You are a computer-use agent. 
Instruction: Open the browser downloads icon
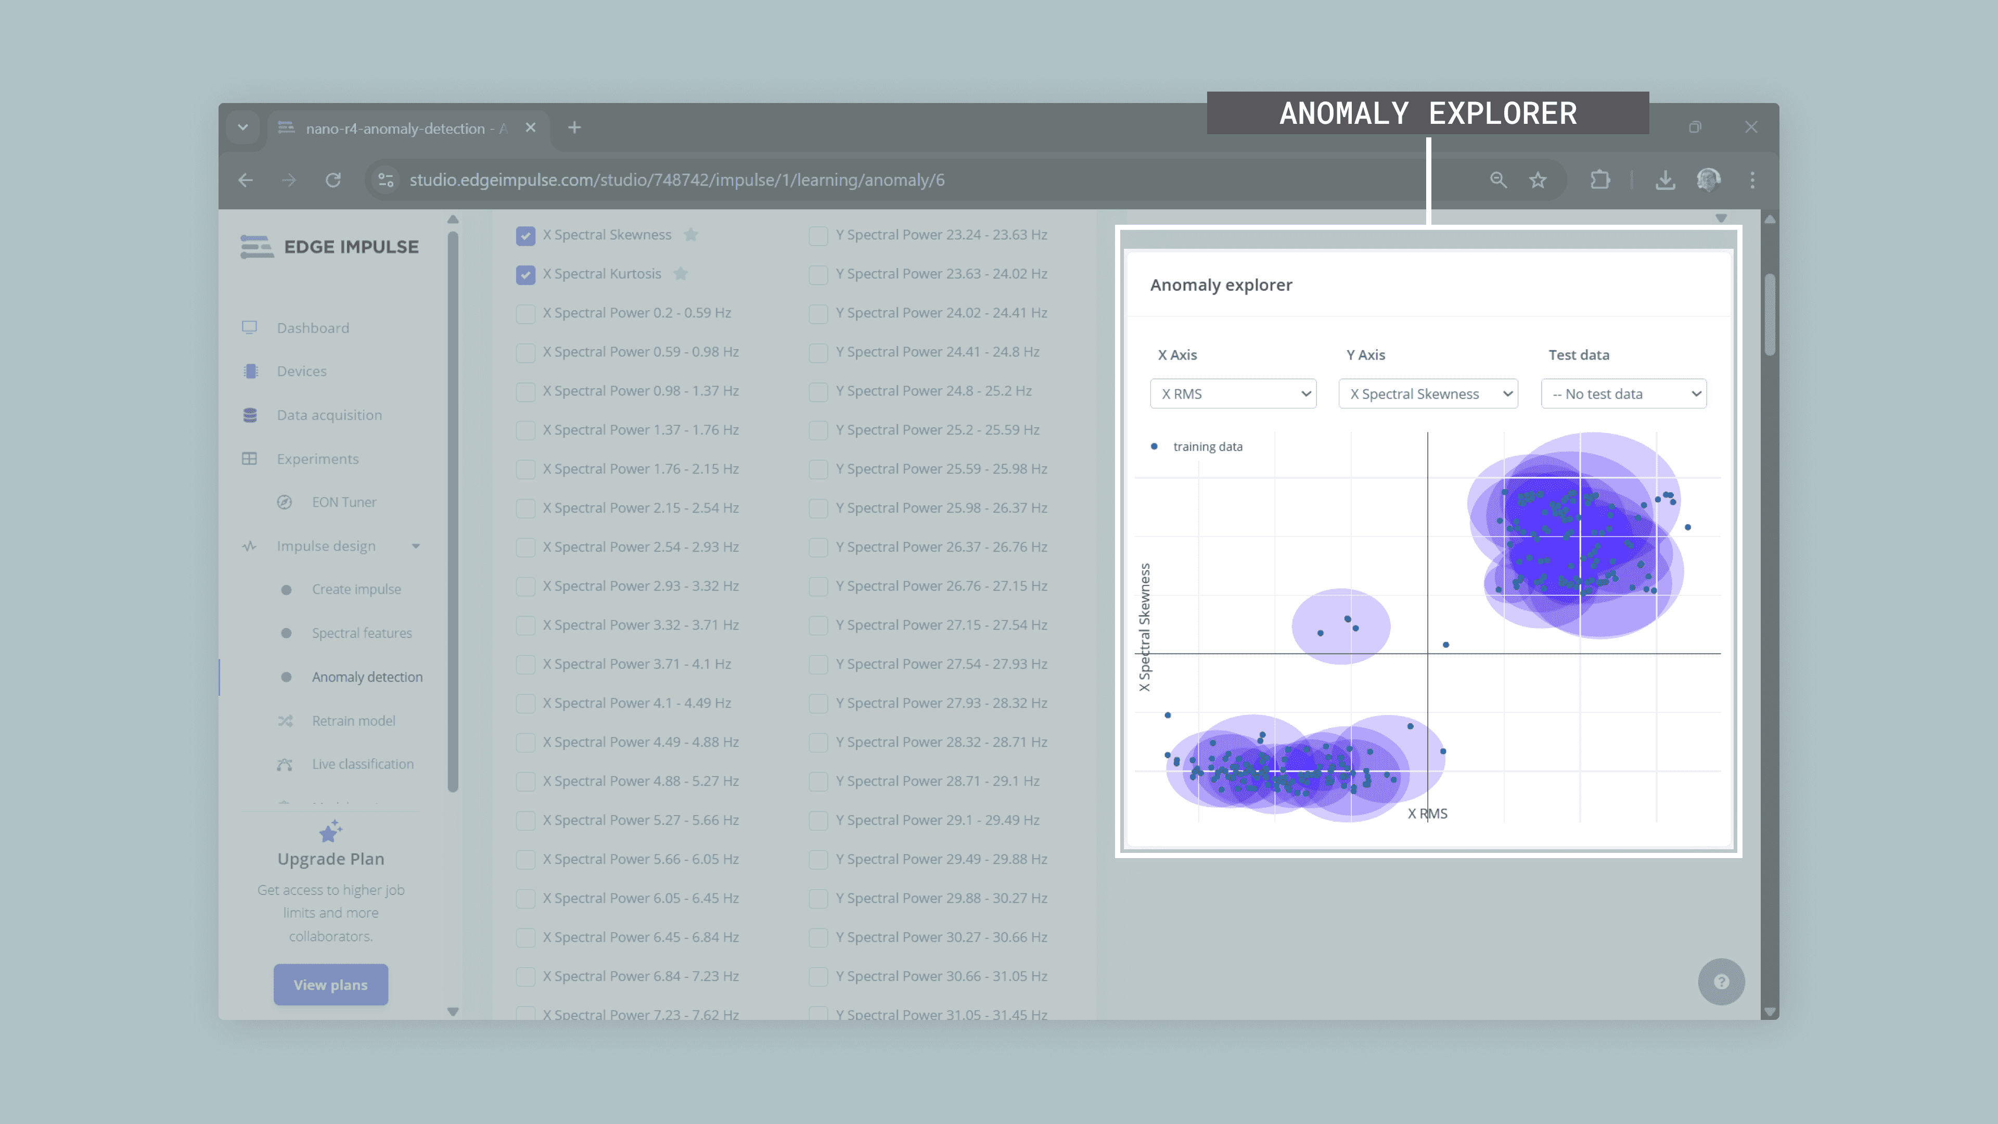coord(1664,180)
